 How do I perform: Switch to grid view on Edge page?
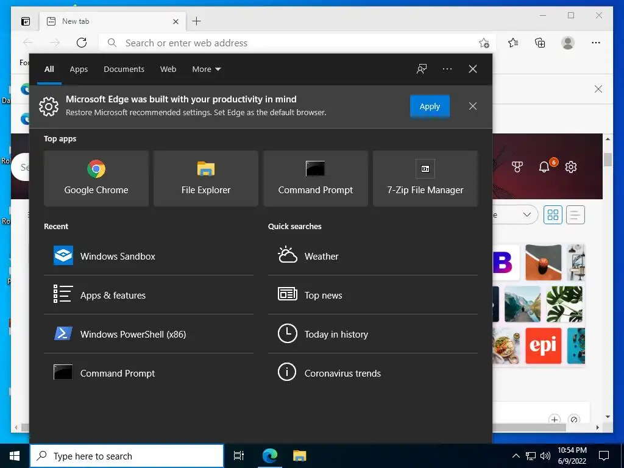[553, 215]
